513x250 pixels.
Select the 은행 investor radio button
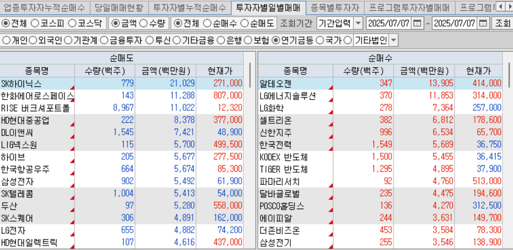click(221, 40)
